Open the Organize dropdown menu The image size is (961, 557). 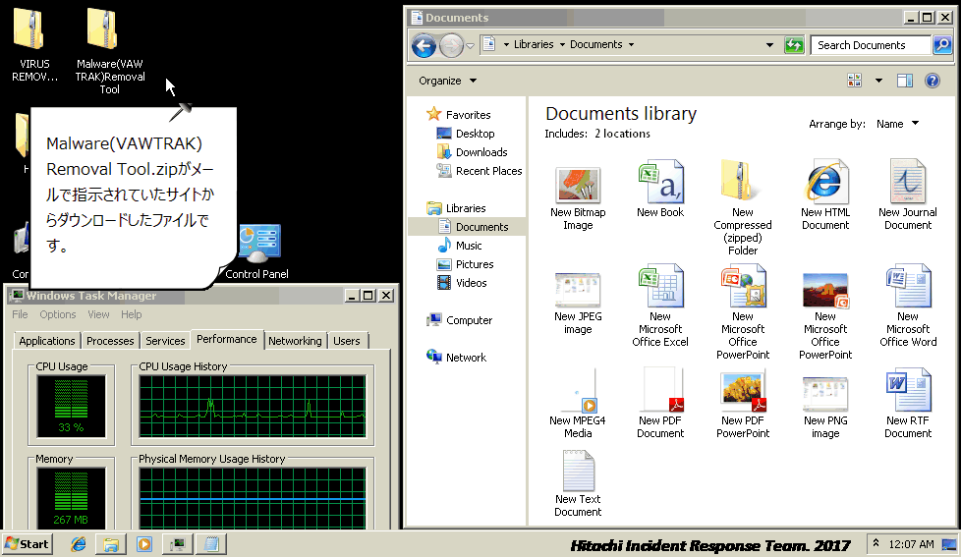click(x=447, y=81)
